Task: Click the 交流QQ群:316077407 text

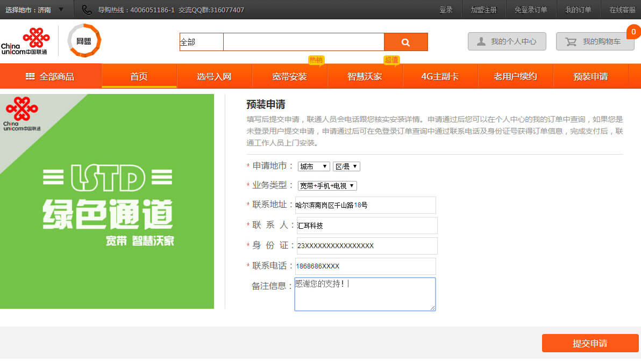Action: tap(211, 10)
